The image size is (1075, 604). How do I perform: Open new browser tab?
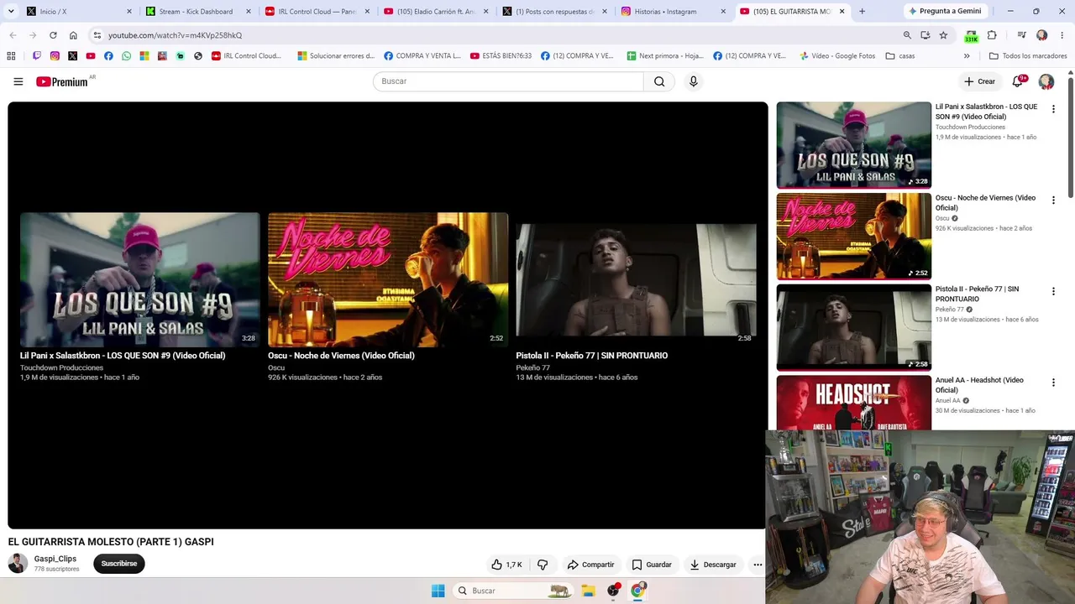862,12
